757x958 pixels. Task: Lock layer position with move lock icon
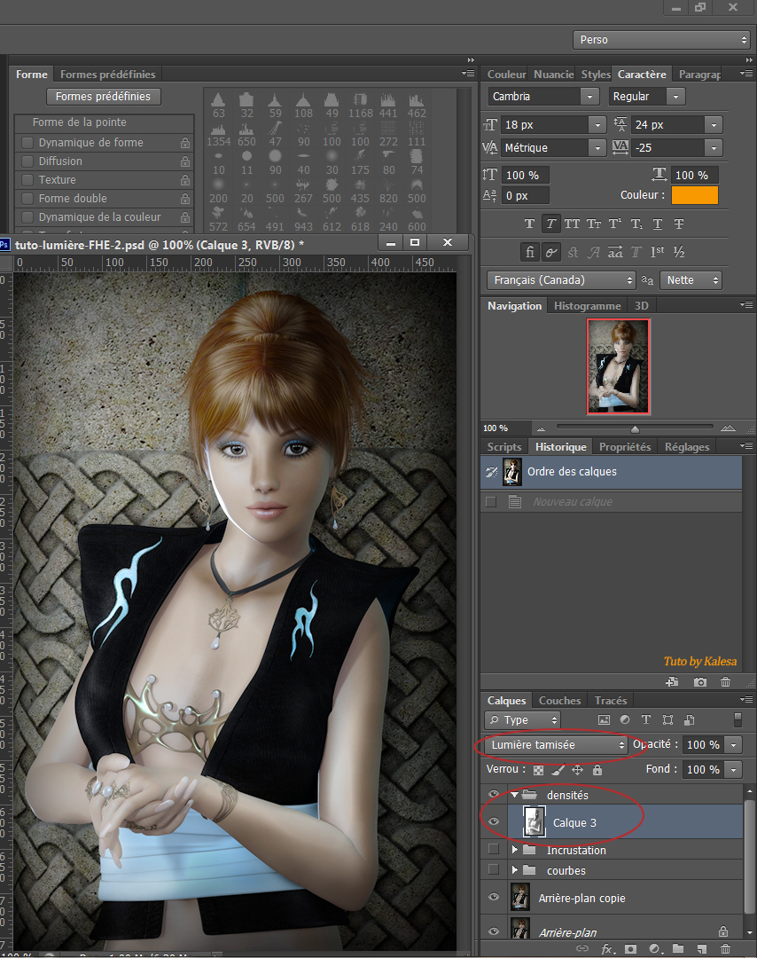coord(577,770)
